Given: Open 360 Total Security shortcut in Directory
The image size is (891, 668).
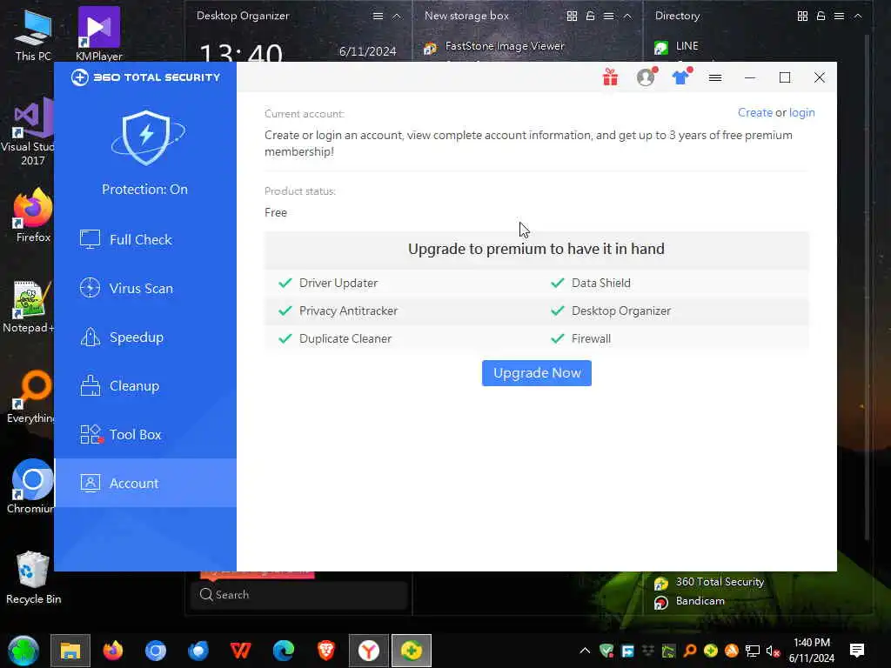Looking at the screenshot, I should coord(708,582).
